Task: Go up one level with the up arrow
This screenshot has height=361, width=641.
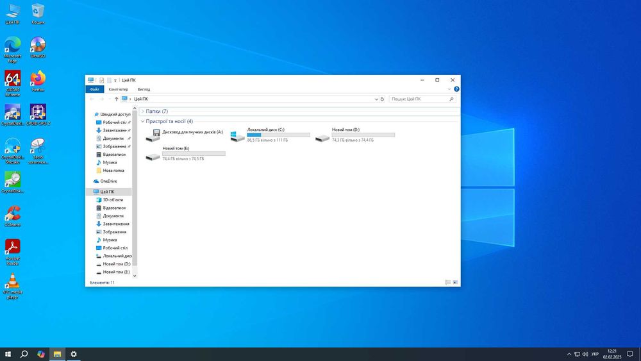Action: coord(117,99)
